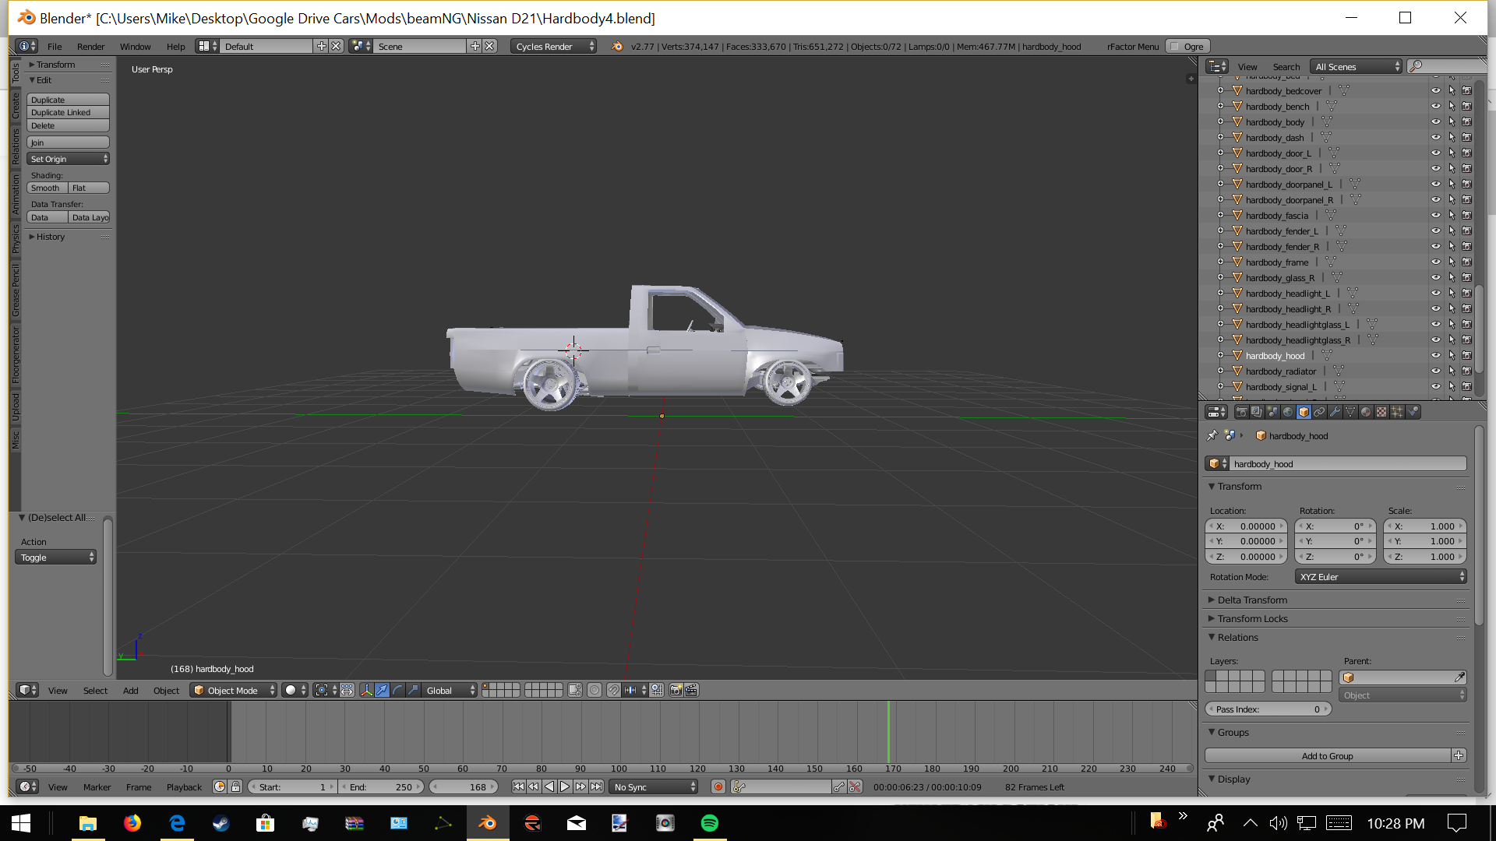Open the Modifiers wrench tab
This screenshot has height=841, width=1496.
point(1335,412)
